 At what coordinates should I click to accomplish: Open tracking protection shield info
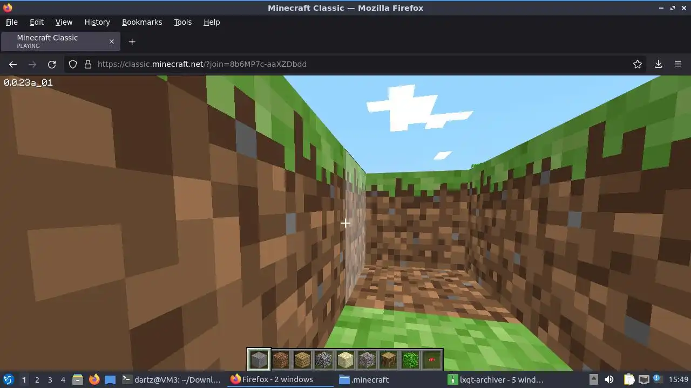(x=73, y=64)
